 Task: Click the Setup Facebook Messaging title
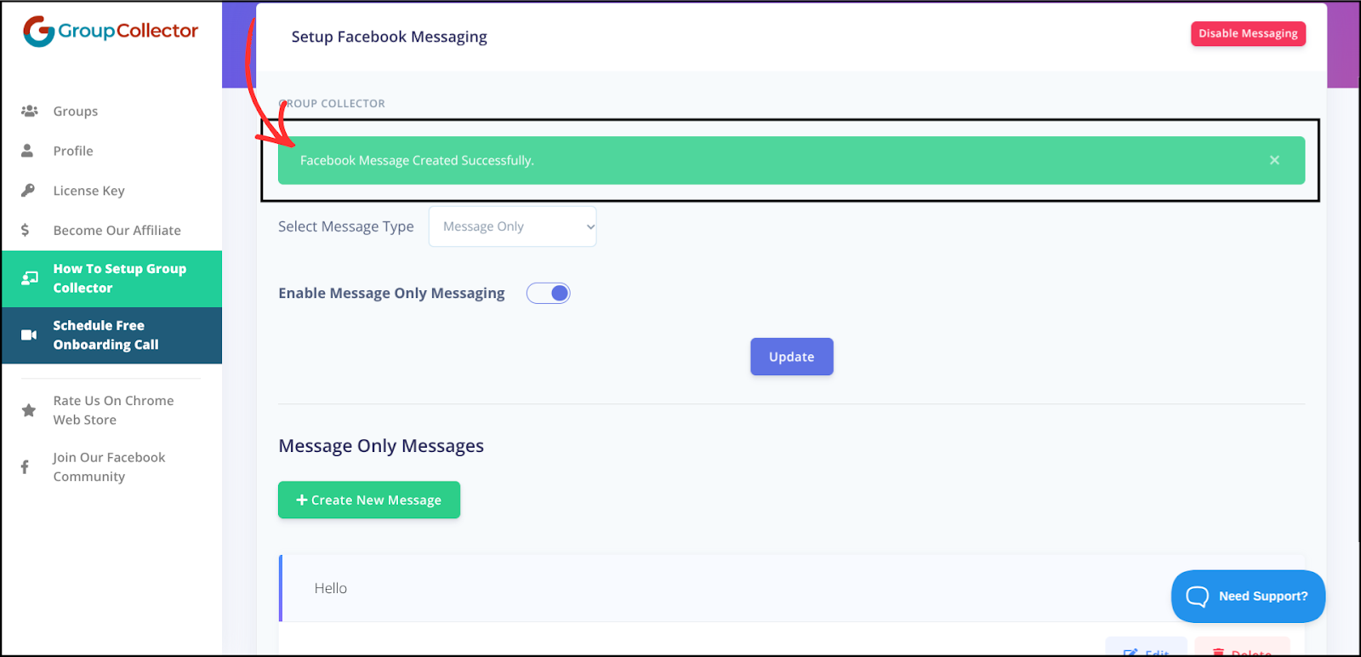390,37
